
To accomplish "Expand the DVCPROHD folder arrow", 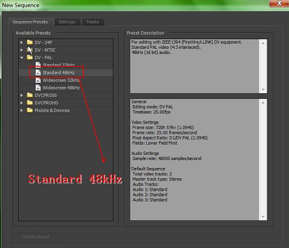I will tap(22, 103).
